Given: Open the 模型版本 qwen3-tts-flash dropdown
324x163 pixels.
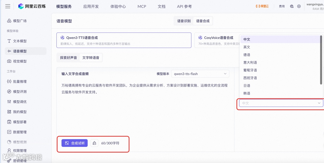Looking at the screenshot, I should click(x=200, y=74).
